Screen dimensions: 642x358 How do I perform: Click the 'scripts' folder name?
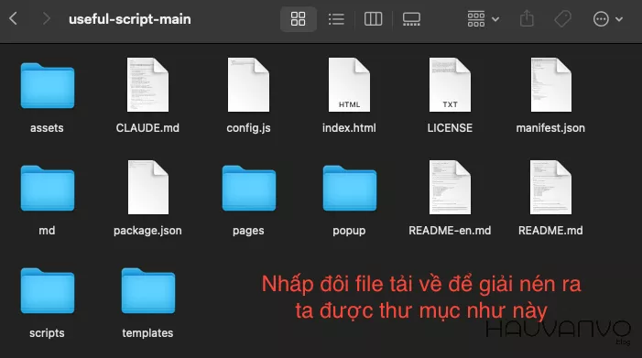[x=47, y=333]
